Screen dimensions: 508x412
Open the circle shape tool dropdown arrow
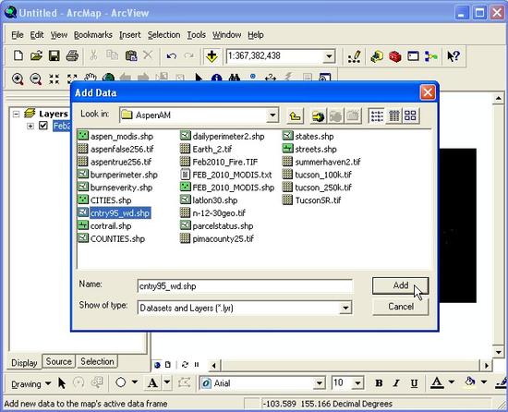coord(135,382)
